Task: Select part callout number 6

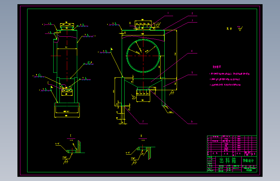Action: (x=192, y=121)
